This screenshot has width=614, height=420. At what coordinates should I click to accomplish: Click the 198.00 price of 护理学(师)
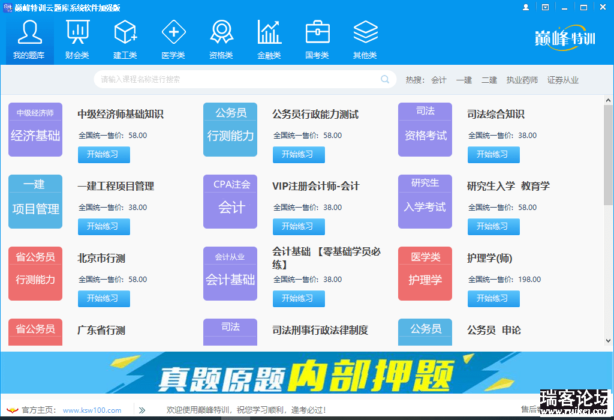(529, 280)
